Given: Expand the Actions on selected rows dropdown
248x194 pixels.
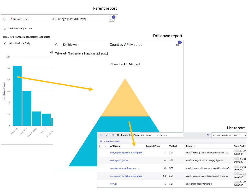Looking at the screenshot, I should (x=229, y=135).
